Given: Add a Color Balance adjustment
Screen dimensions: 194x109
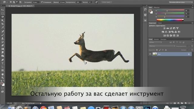Looking at the screenshot, I should pyautogui.click(x=166, y=32).
